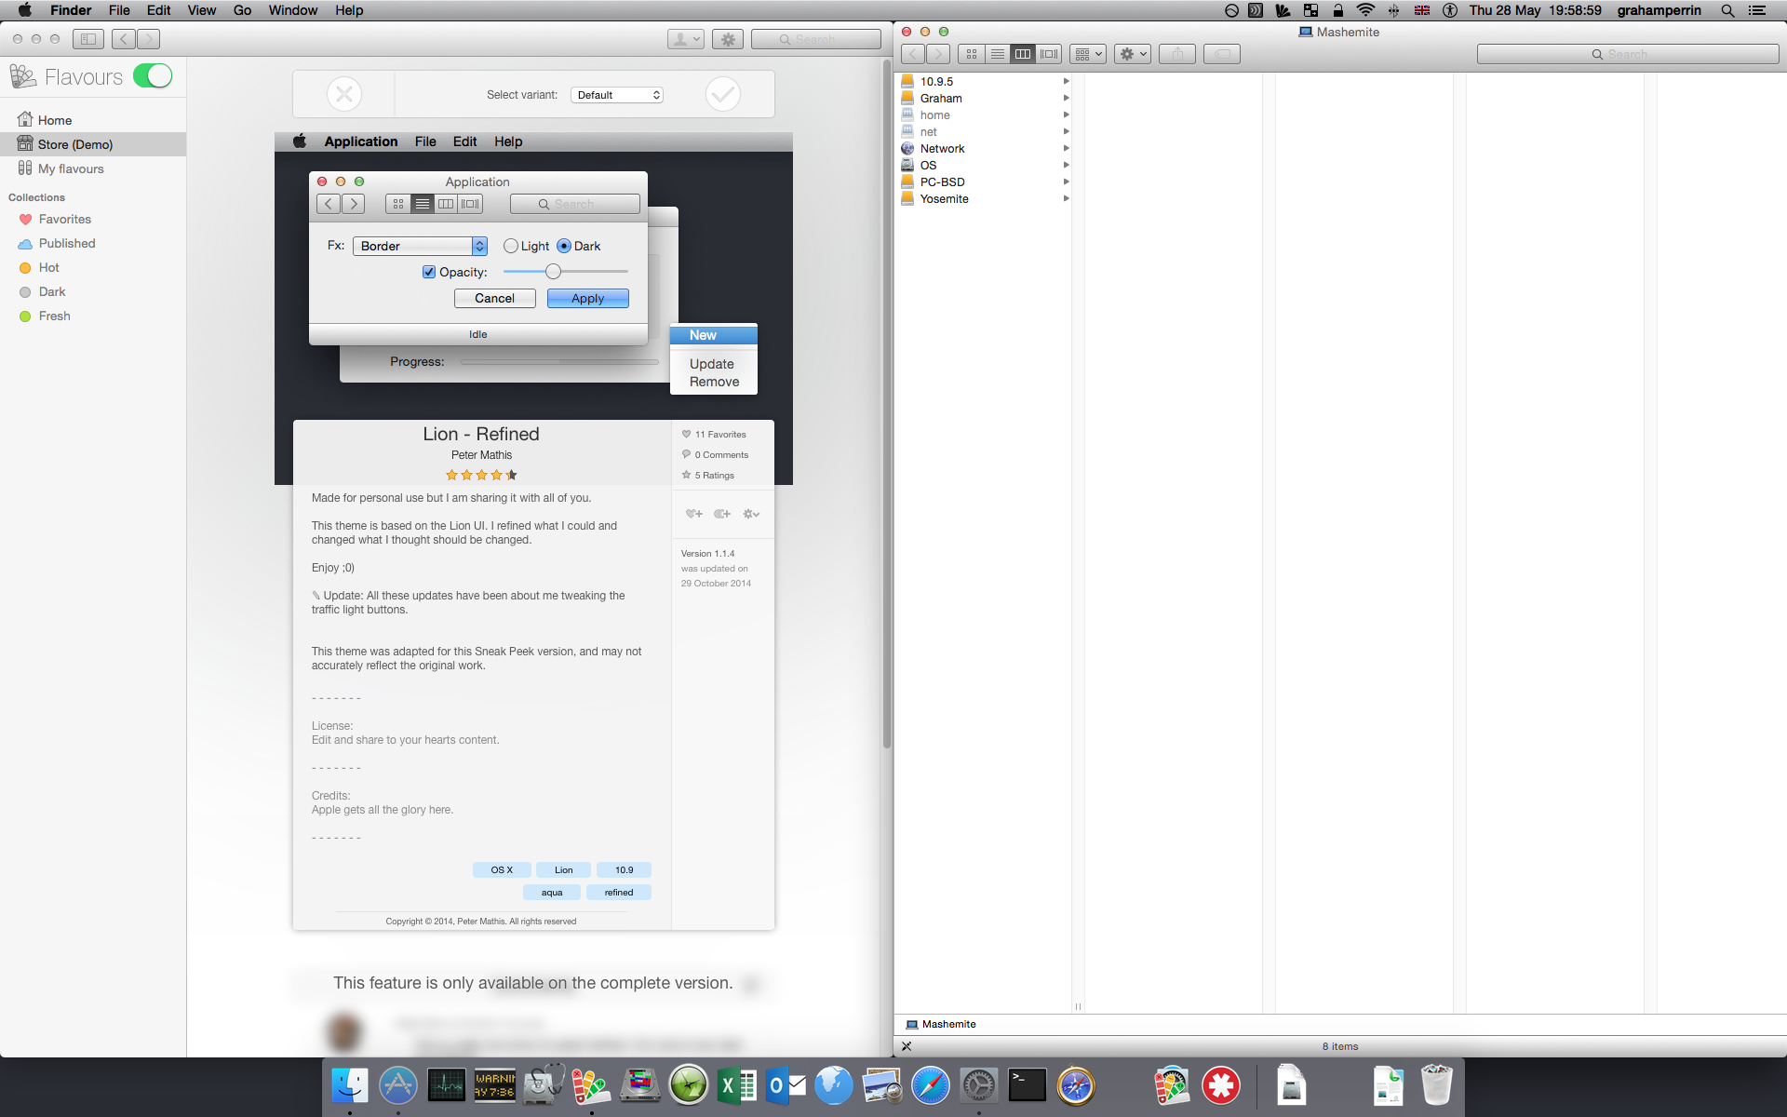Open the Fx Border dropdown in preview
Image resolution: width=1787 pixels, height=1117 pixels.
coord(420,246)
